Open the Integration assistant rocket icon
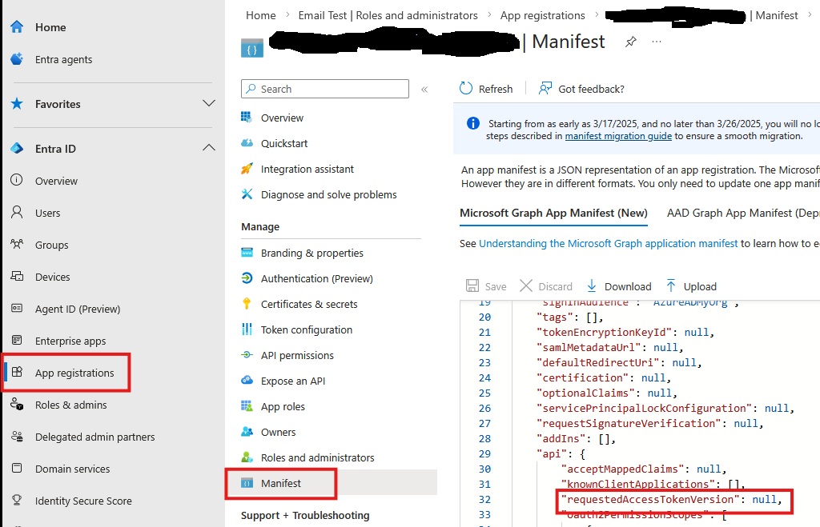 [247, 170]
